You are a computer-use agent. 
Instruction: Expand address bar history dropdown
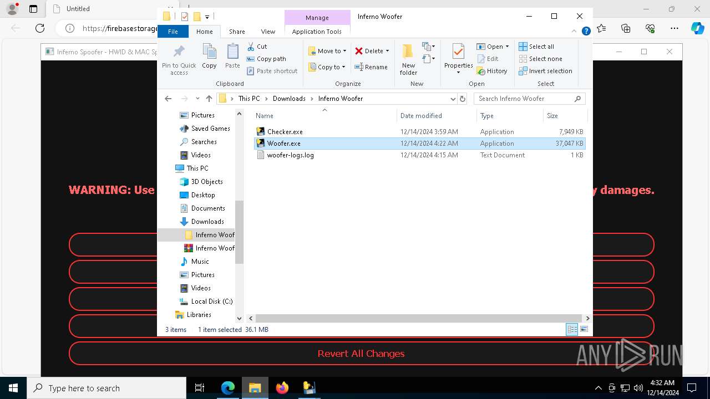pos(453,99)
